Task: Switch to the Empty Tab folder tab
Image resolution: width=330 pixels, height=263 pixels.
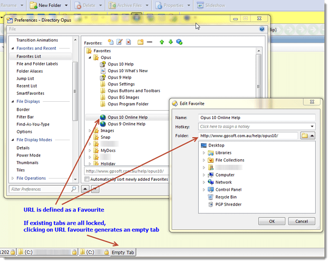Action: click(x=123, y=252)
